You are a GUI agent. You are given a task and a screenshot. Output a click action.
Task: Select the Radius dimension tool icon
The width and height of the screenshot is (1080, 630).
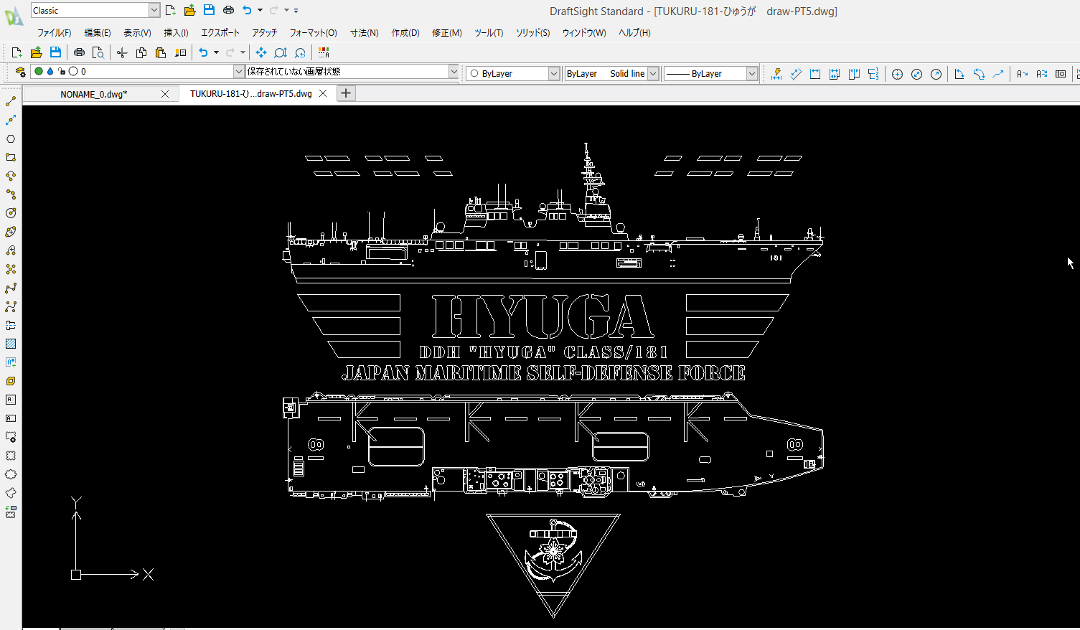tap(936, 74)
